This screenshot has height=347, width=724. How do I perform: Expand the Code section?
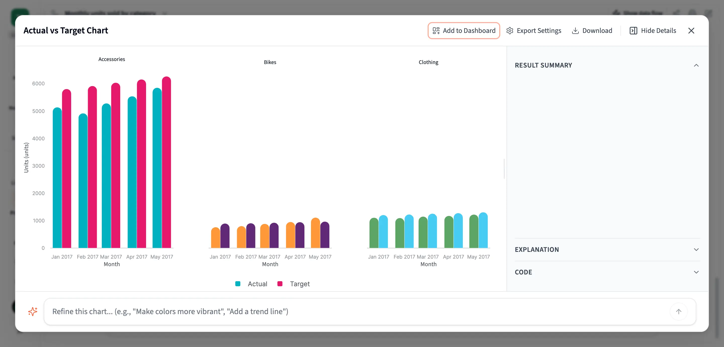tap(696, 272)
